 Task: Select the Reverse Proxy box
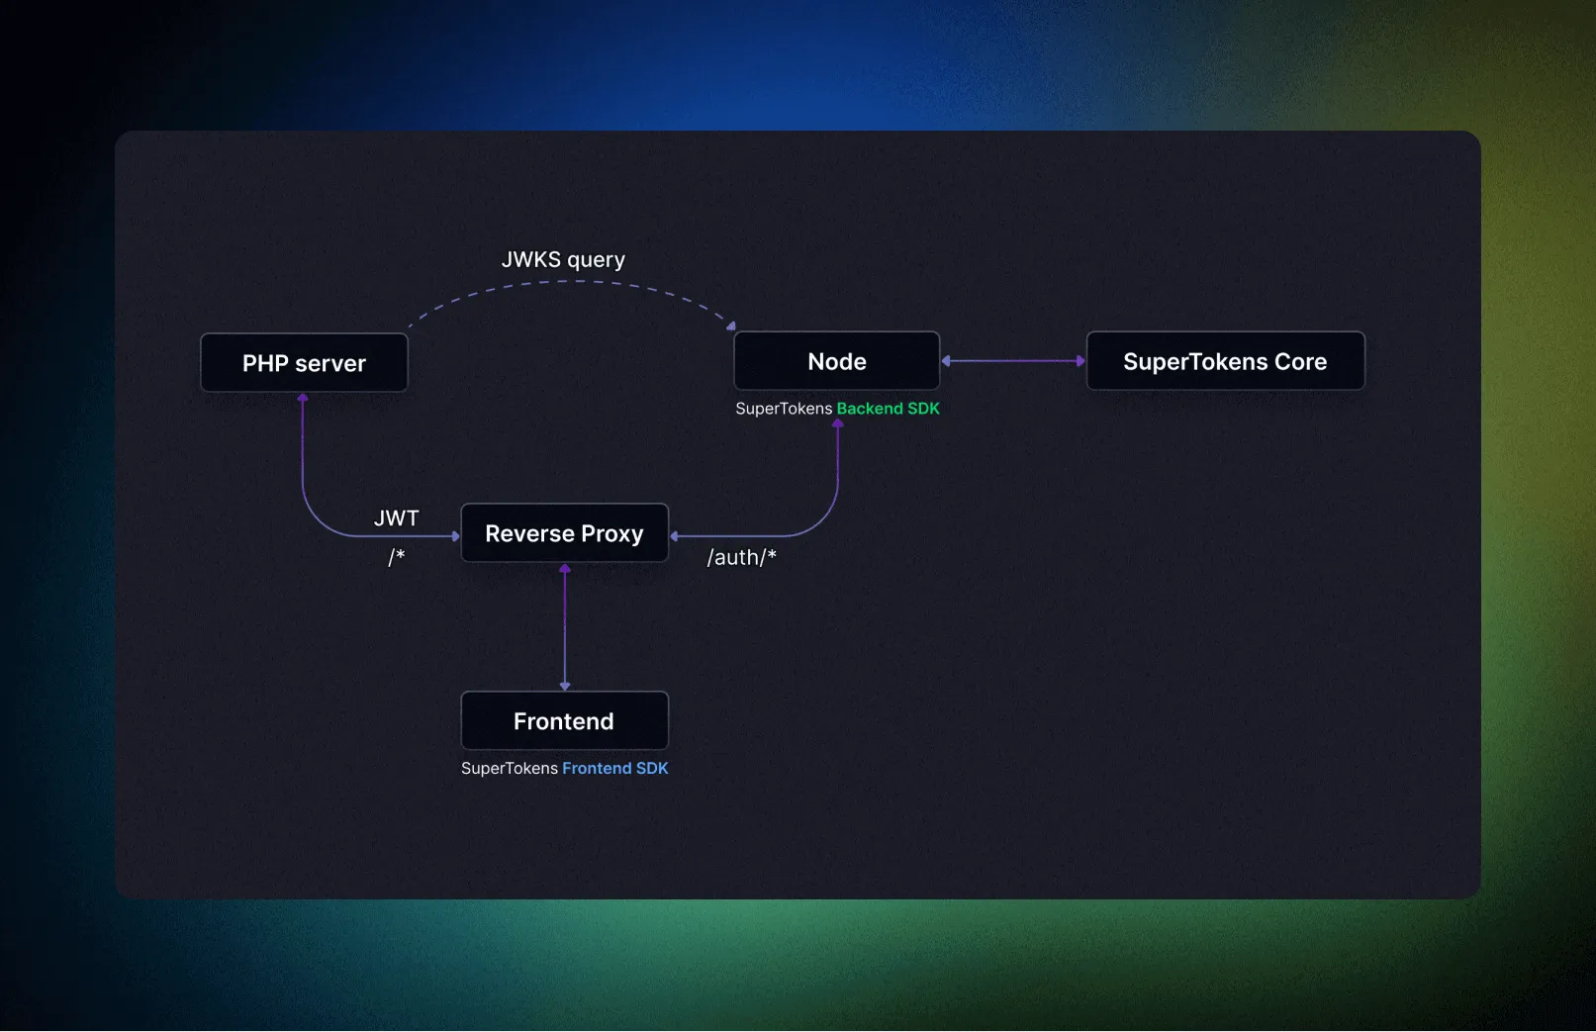[x=565, y=533]
